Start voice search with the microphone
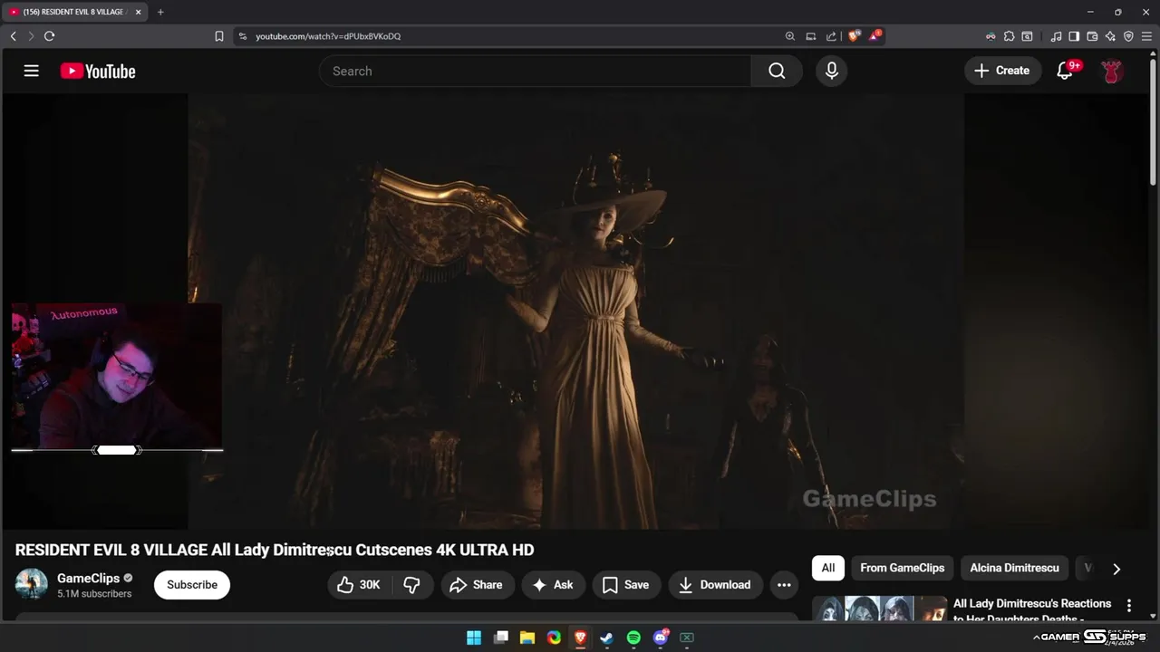 click(832, 71)
